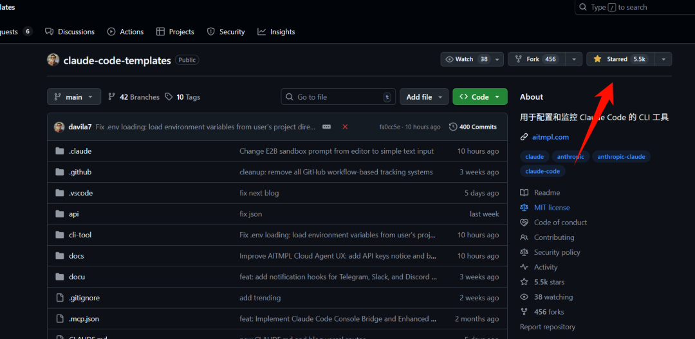
Task: View 400 Commits history
Action: [x=473, y=127]
